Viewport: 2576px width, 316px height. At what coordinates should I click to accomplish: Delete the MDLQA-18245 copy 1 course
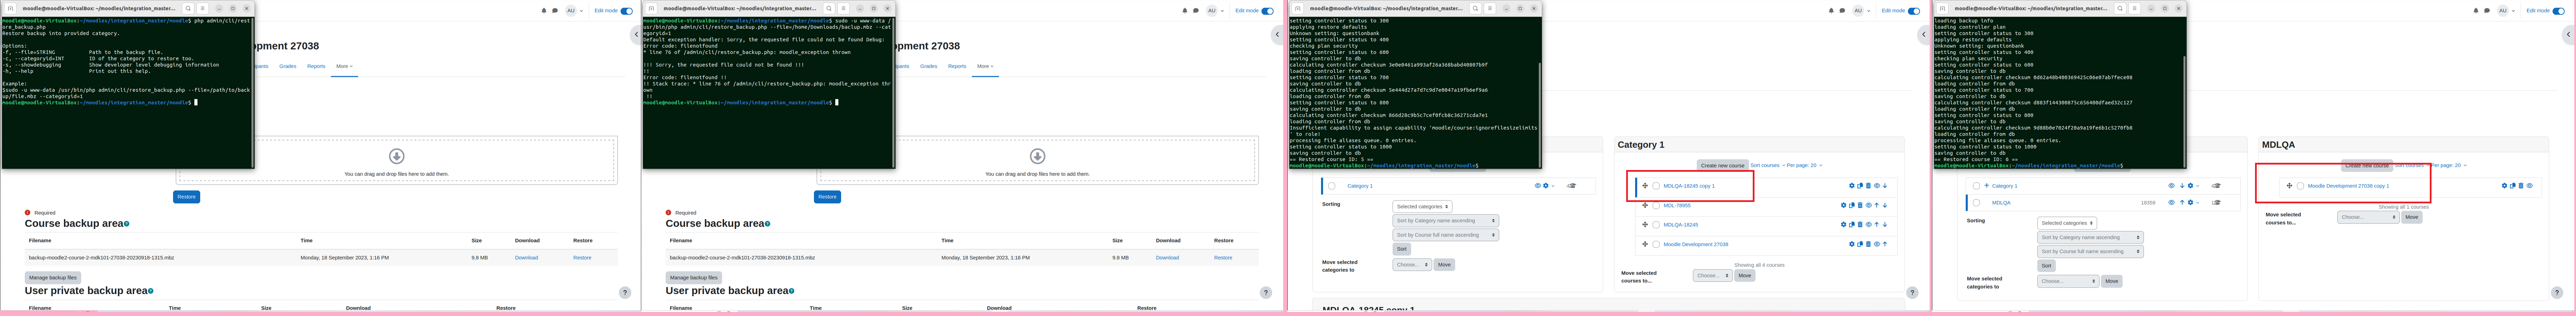(x=1868, y=186)
